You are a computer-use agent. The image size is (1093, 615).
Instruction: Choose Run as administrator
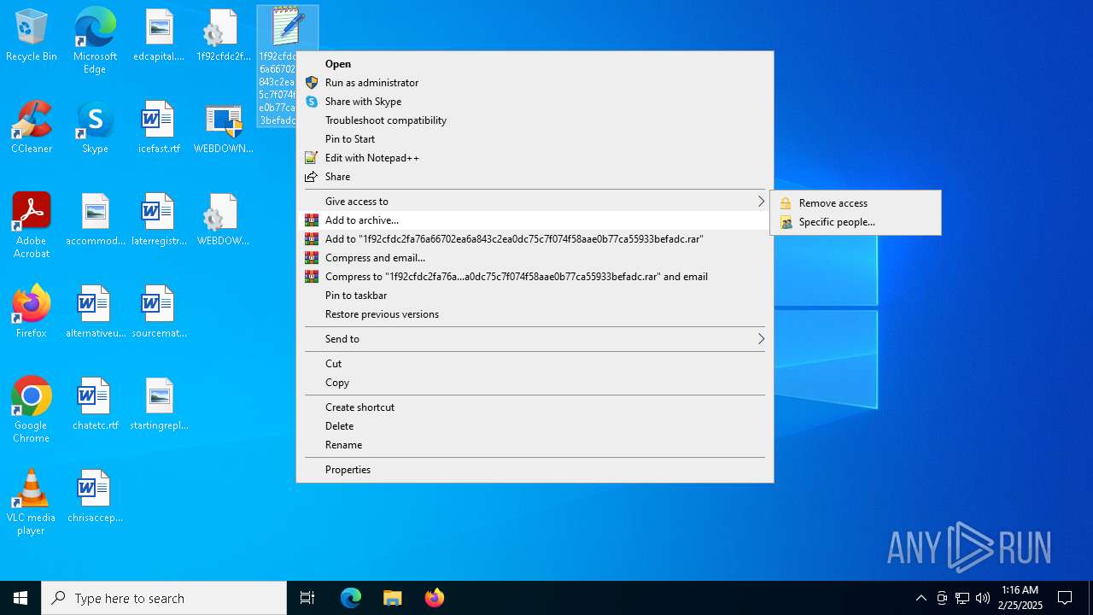point(535,83)
